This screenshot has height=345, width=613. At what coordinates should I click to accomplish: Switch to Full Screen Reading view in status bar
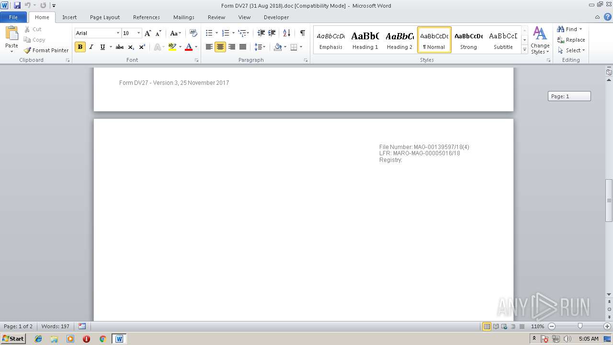(495, 326)
